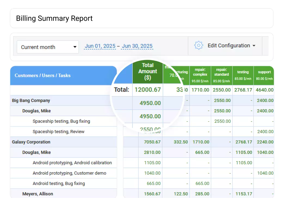Open the Current month dropdown
The width and height of the screenshot is (284, 198).
point(48,47)
